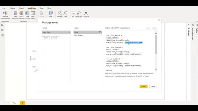Click the Create role button

46,38
